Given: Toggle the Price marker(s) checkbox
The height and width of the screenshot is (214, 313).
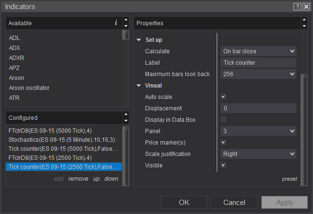Looking at the screenshot, I should (x=224, y=142).
